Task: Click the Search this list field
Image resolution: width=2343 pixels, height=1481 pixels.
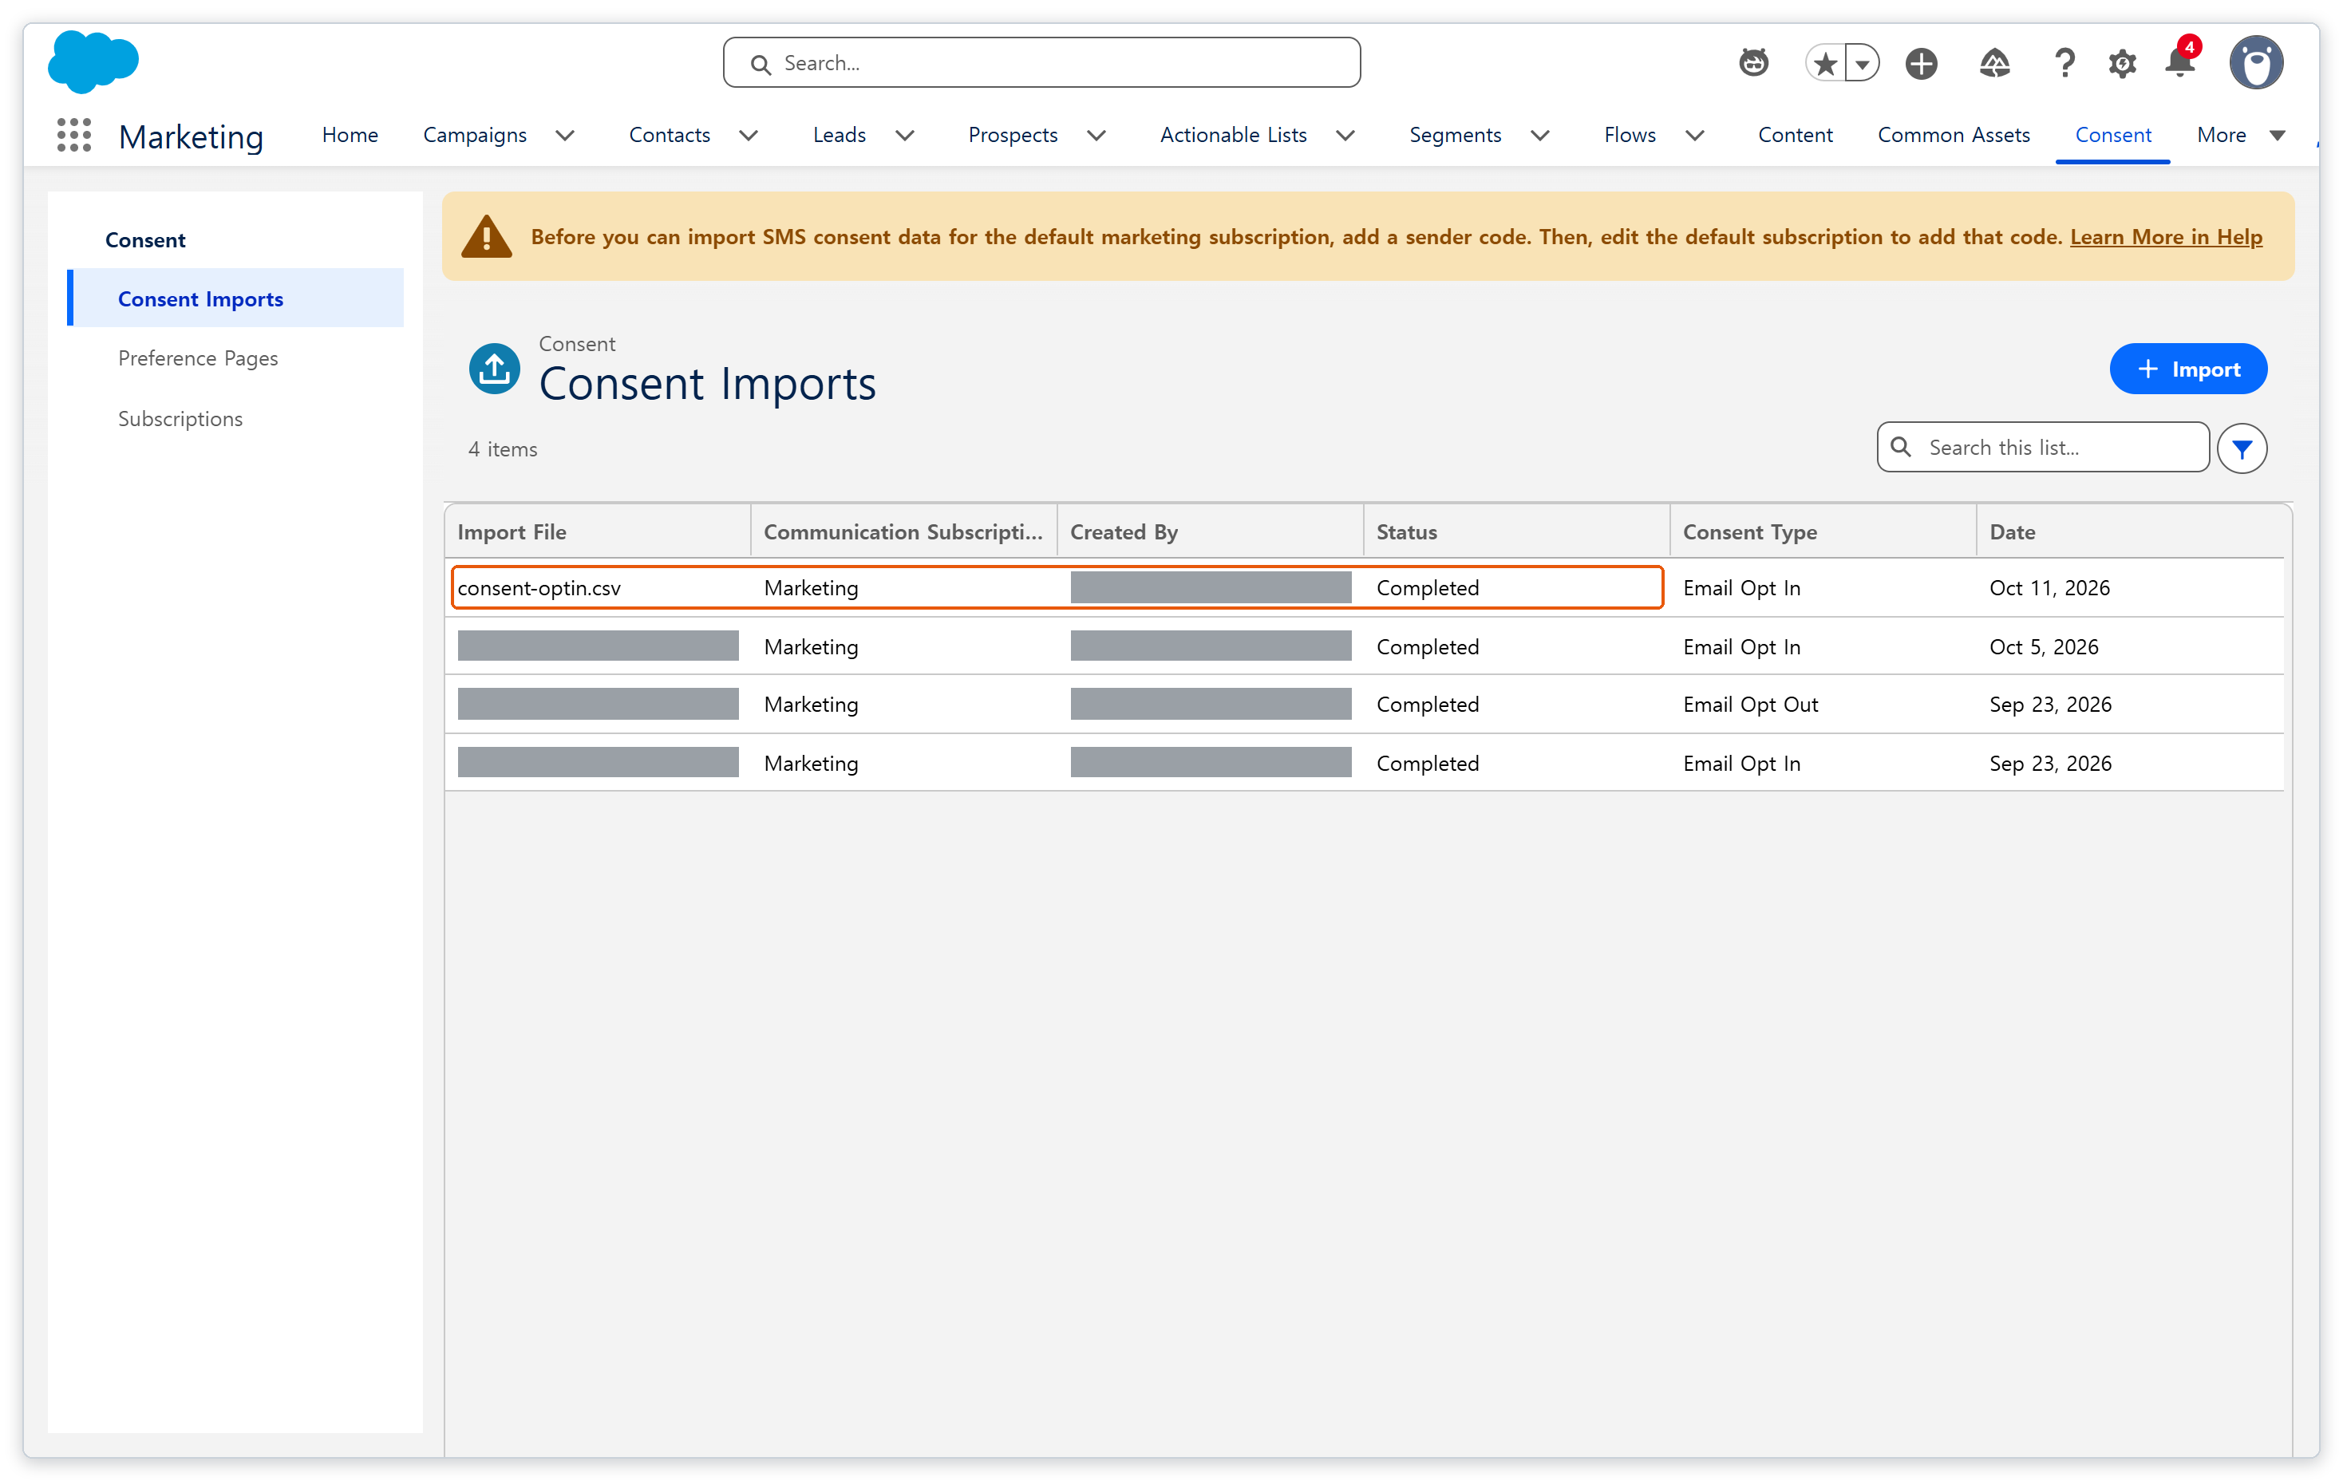Action: coord(2042,448)
